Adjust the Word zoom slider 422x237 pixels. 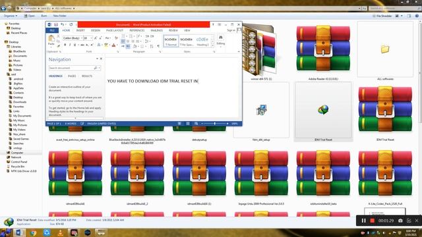pyautogui.click(x=214, y=124)
